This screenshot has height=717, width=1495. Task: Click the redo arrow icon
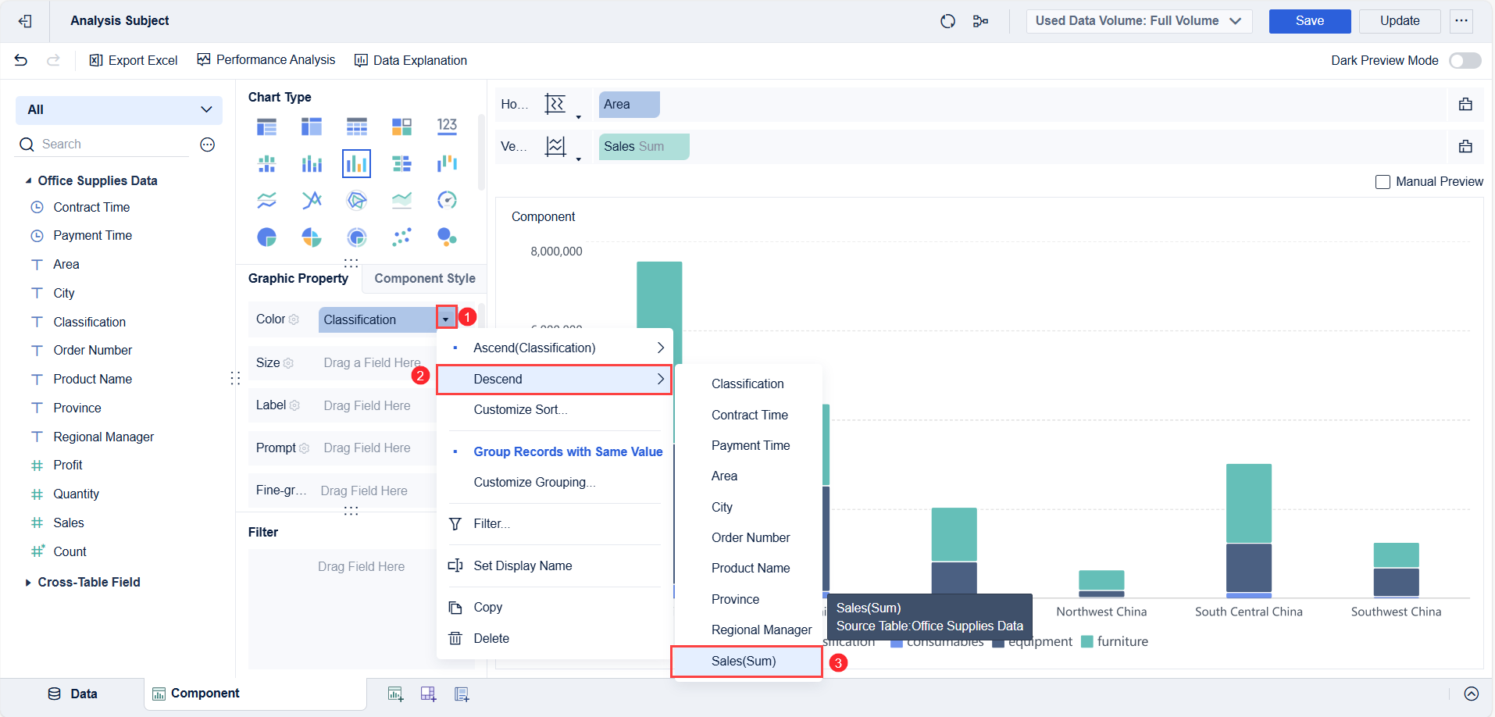click(53, 60)
